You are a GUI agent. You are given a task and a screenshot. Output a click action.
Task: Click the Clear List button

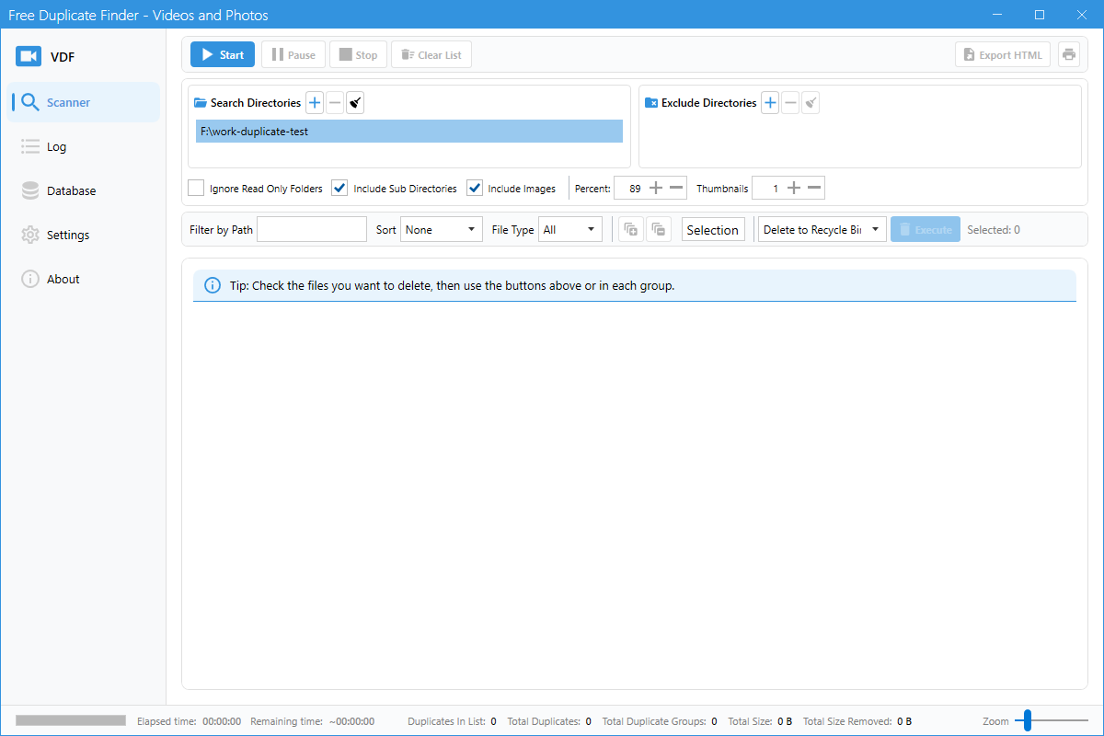431,55
